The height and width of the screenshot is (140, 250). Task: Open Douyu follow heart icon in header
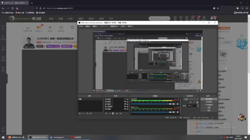pyautogui.click(x=181, y=18)
